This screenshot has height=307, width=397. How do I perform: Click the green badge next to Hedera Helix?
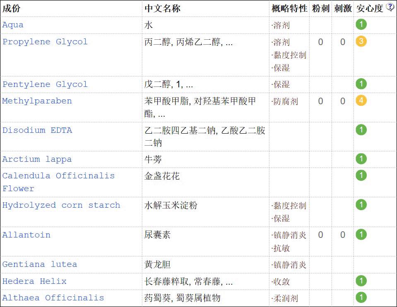click(x=361, y=281)
